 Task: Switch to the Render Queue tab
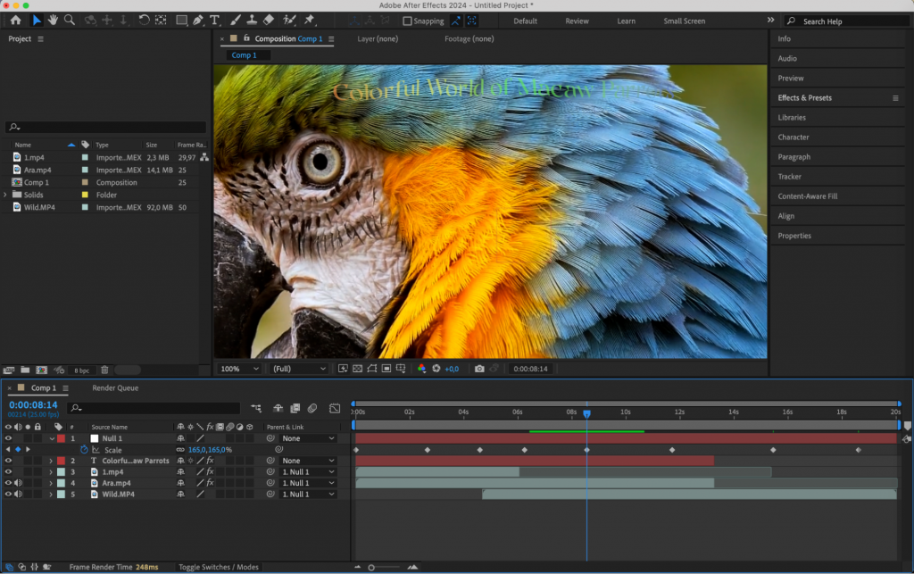116,388
